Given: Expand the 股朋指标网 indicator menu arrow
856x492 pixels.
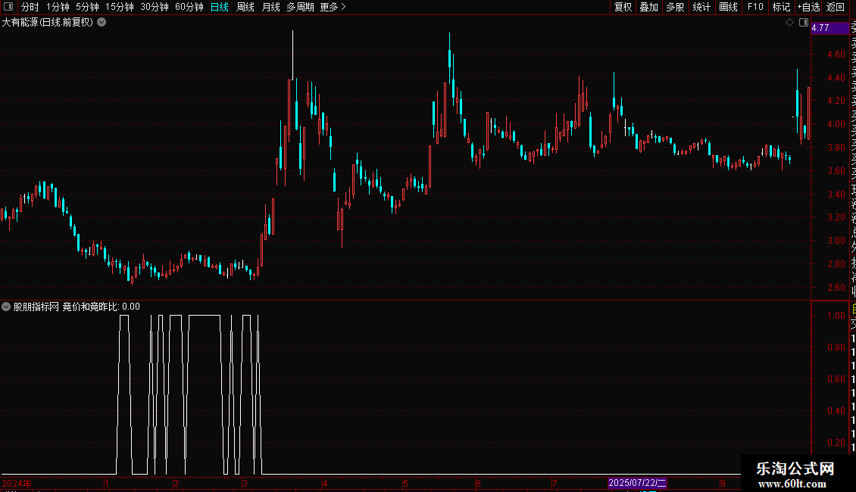Looking at the screenshot, I should click(x=6, y=307).
